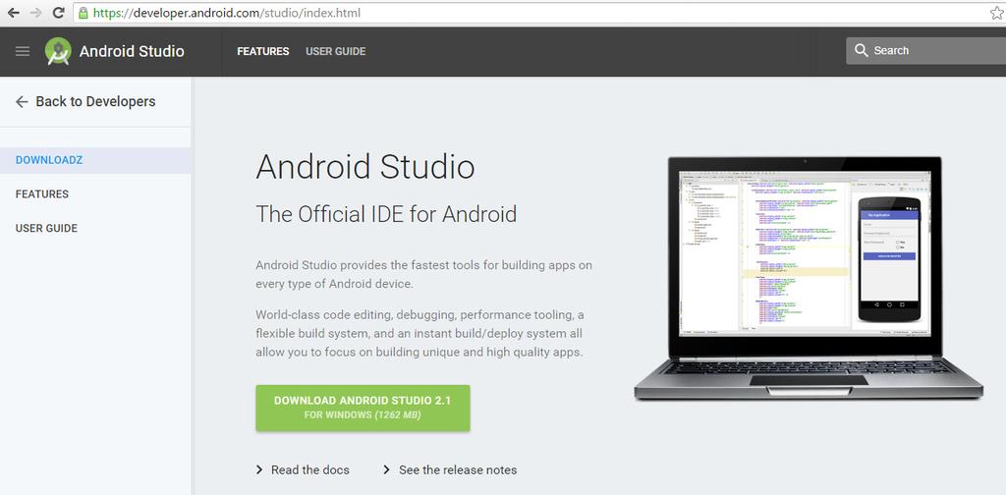Open the Read the docs link
This screenshot has height=495, width=1006.
pyautogui.click(x=309, y=470)
